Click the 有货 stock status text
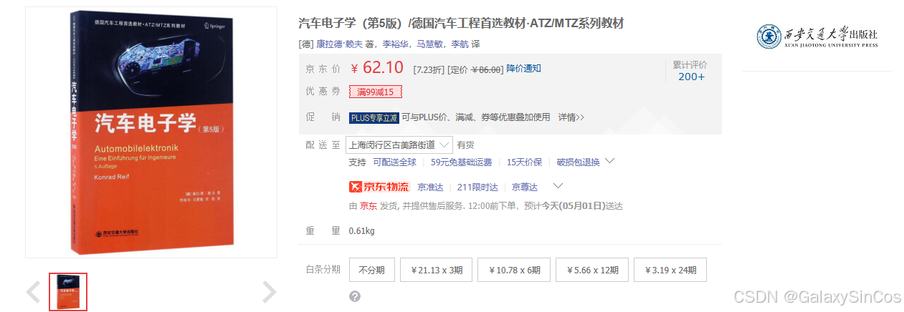 pyautogui.click(x=466, y=145)
